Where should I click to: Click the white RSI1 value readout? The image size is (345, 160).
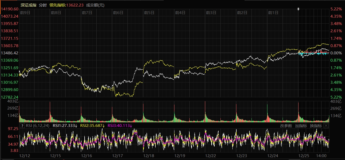[65, 126]
